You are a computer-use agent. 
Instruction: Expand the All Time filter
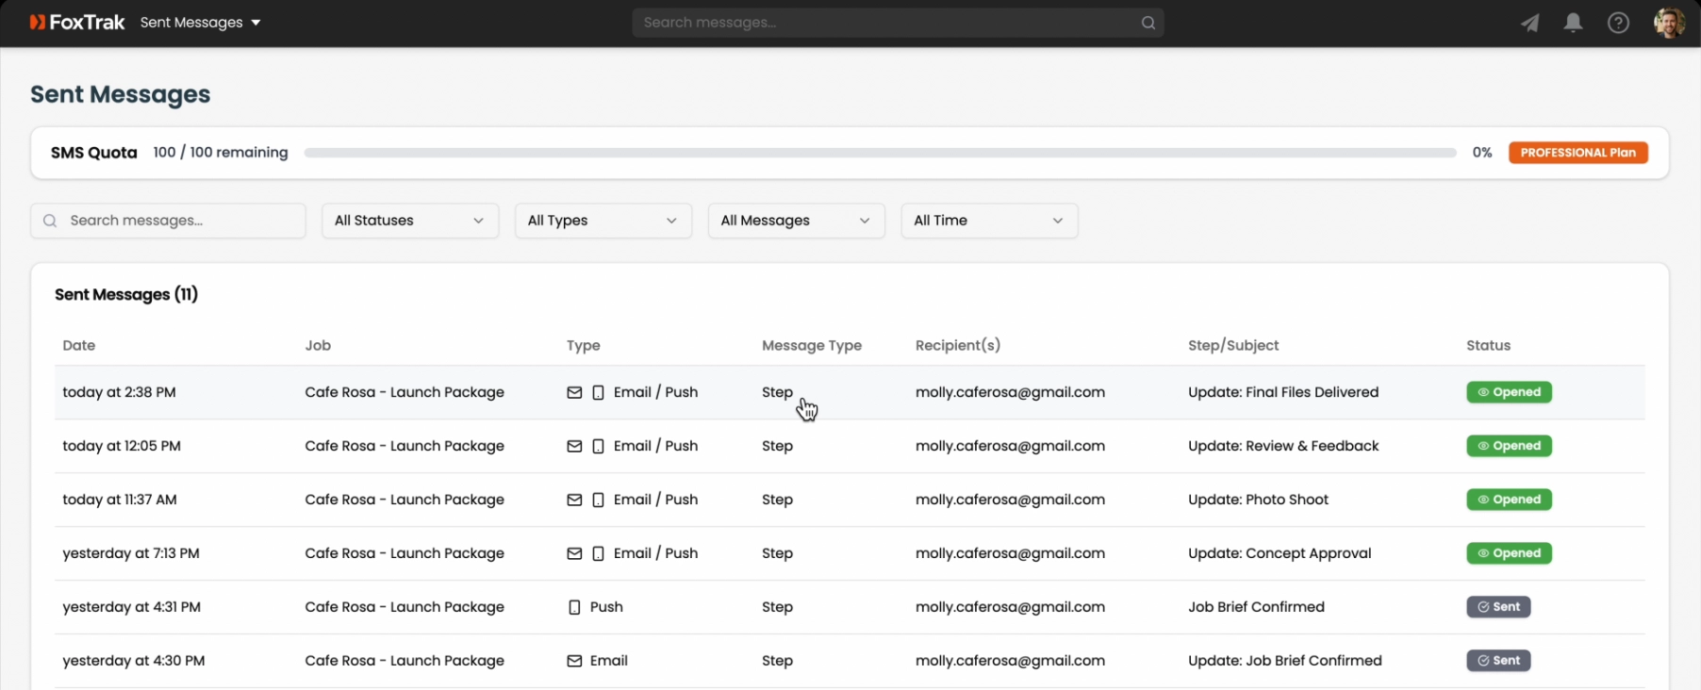tap(989, 221)
